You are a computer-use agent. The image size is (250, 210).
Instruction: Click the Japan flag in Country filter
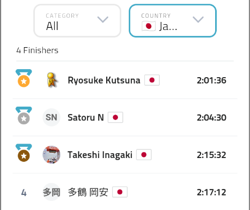[x=149, y=26]
